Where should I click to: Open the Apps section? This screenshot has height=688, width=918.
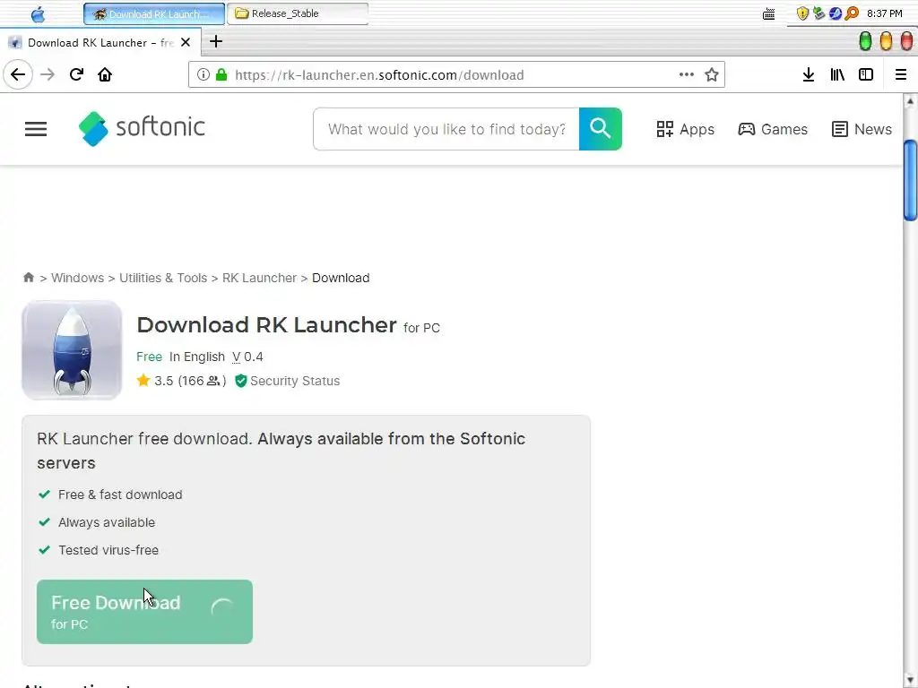685,129
